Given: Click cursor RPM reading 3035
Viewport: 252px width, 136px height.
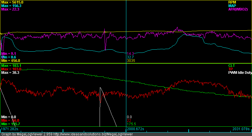Looking at the screenshot, I should (131, 61).
